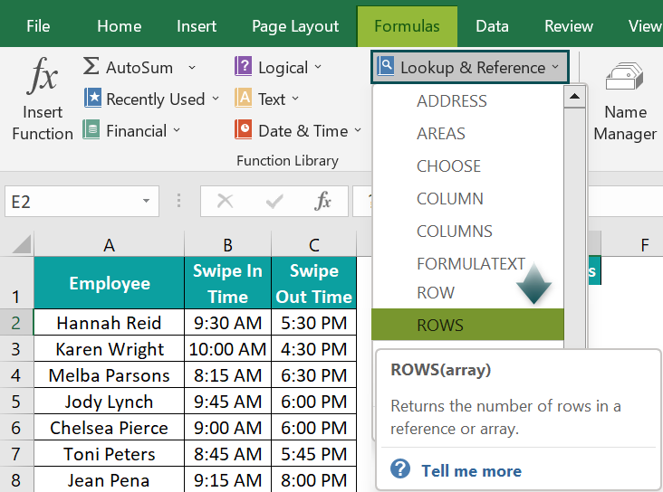Click the function list scrollbar track
Image resolution: width=663 pixels, height=492 pixels.
[x=574, y=228]
